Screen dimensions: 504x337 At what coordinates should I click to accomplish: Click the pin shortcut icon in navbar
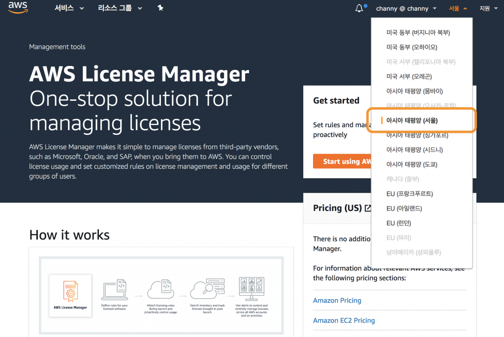pos(160,8)
